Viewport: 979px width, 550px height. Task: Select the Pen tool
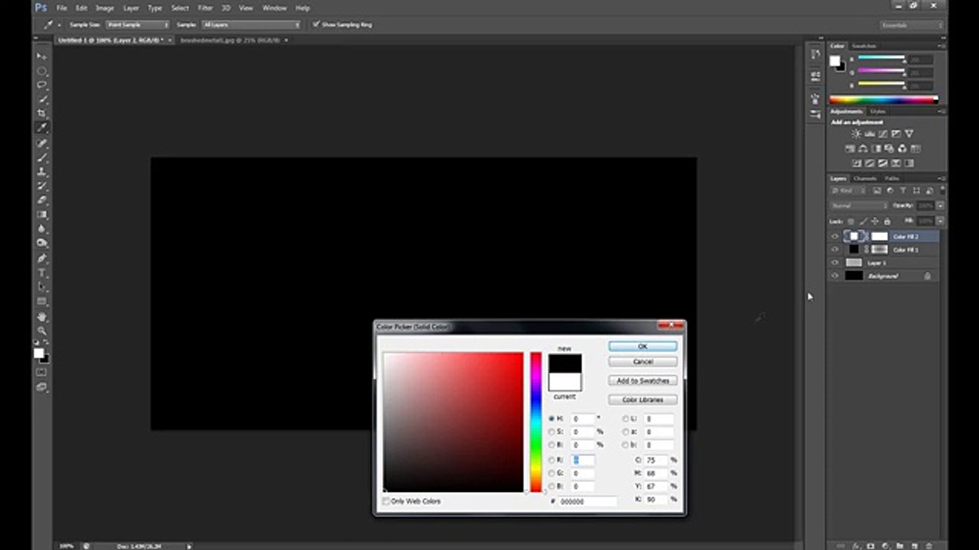pyautogui.click(x=42, y=259)
